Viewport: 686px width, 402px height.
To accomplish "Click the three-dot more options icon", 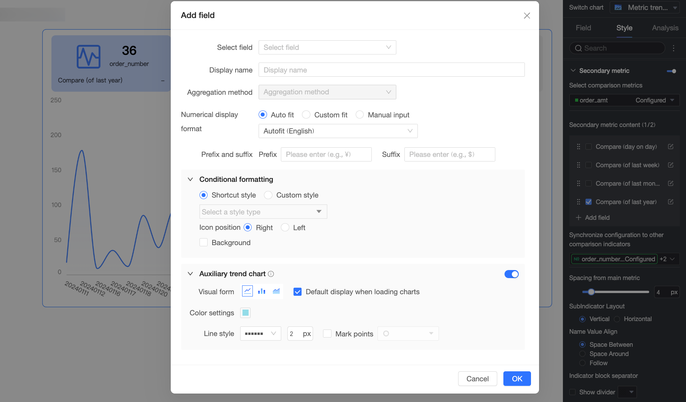I will [674, 48].
